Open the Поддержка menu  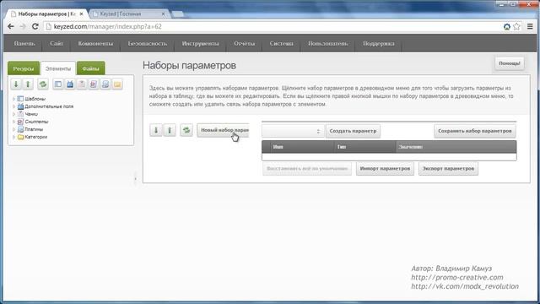click(379, 43)
